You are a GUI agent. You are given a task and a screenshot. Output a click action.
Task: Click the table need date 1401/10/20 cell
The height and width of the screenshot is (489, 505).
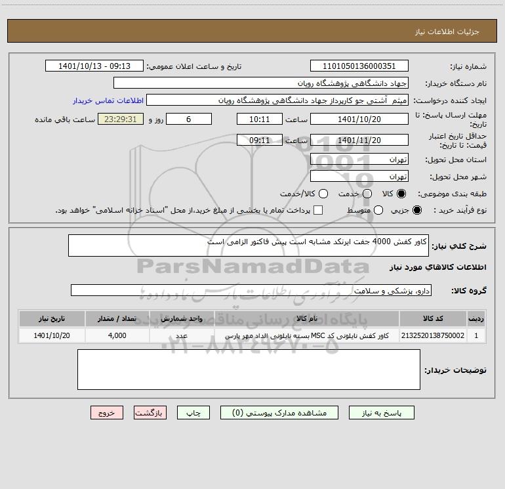tap(52, 335)
